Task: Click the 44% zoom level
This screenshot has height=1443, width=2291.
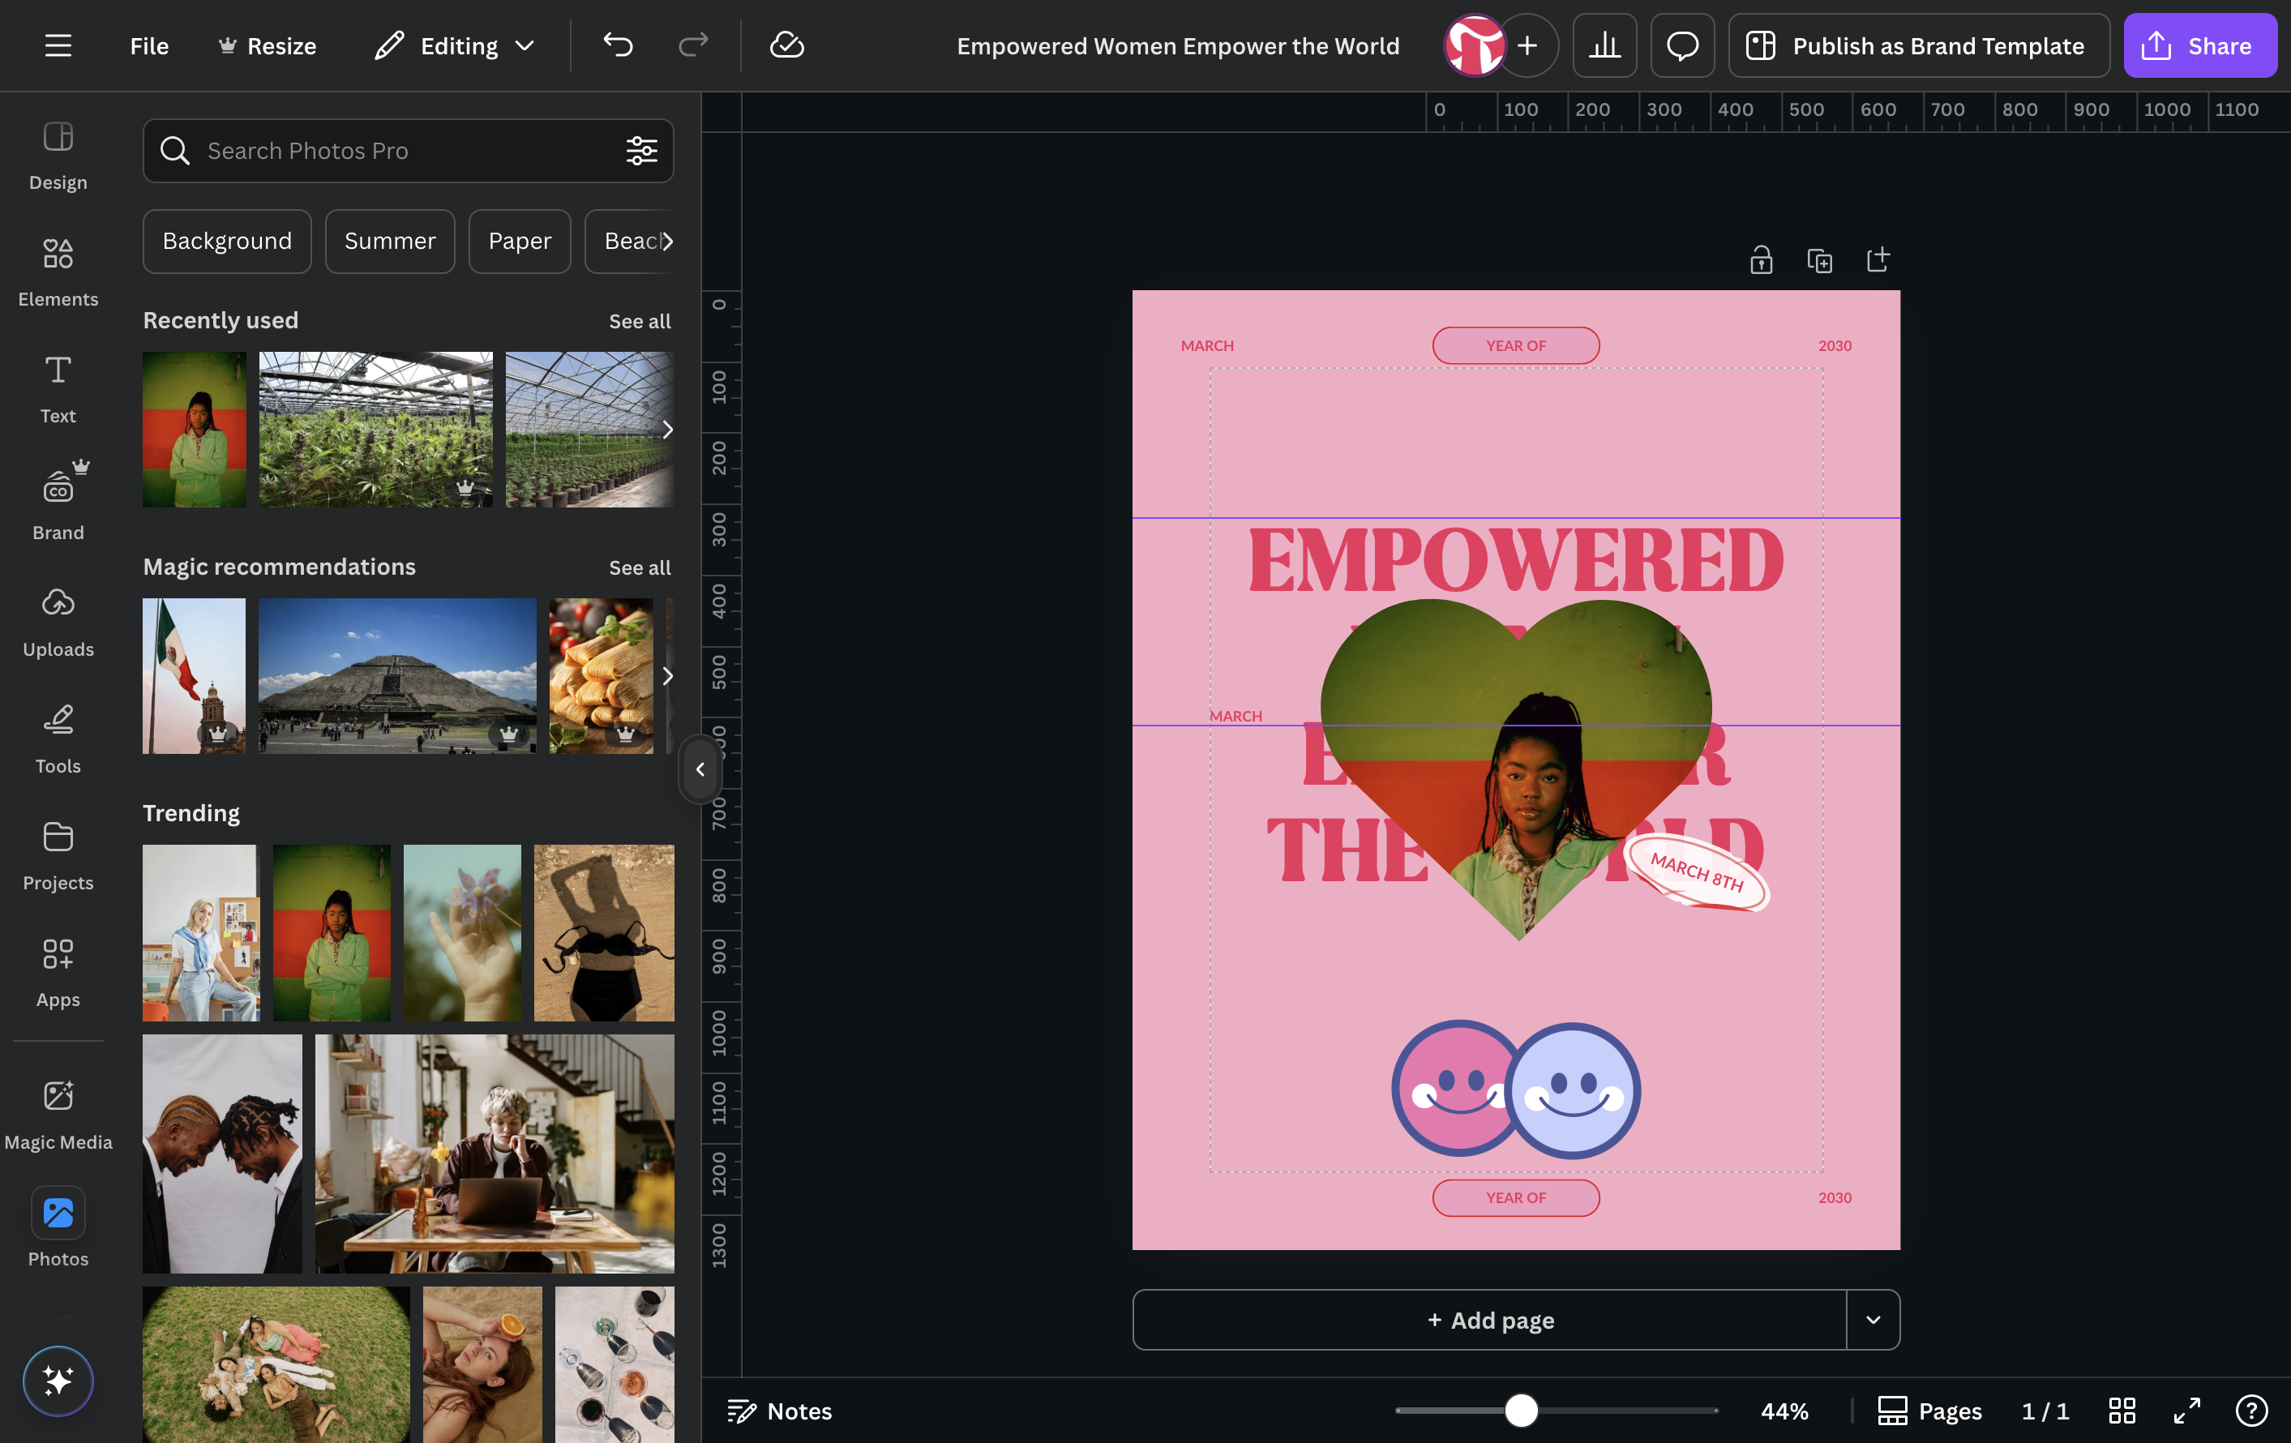Action: pyautogui.click(x=1784, y=1411)
